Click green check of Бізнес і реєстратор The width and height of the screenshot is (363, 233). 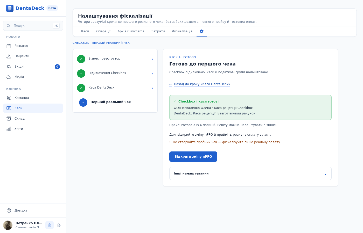tap(81, 59)
